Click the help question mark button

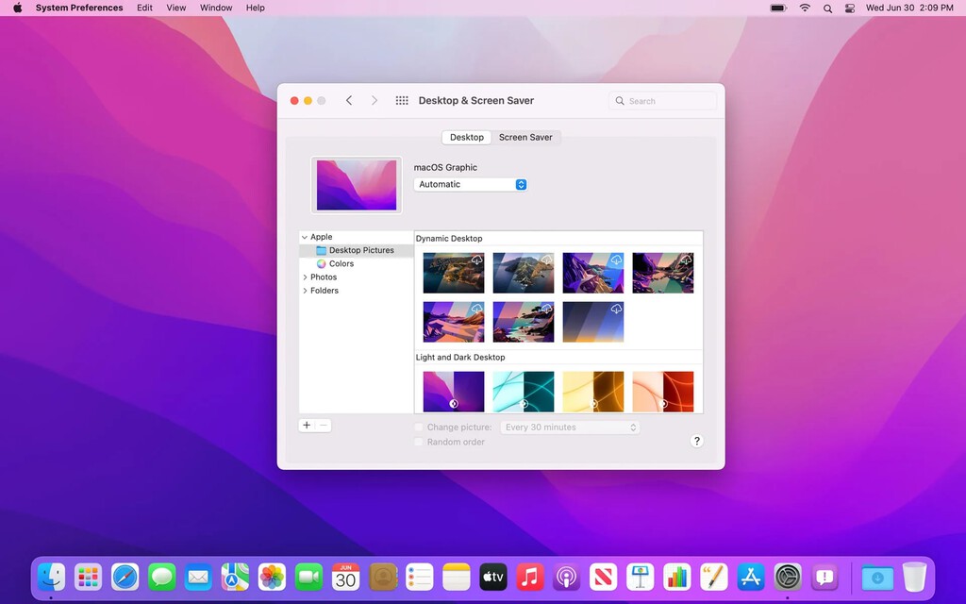point(697,441)
